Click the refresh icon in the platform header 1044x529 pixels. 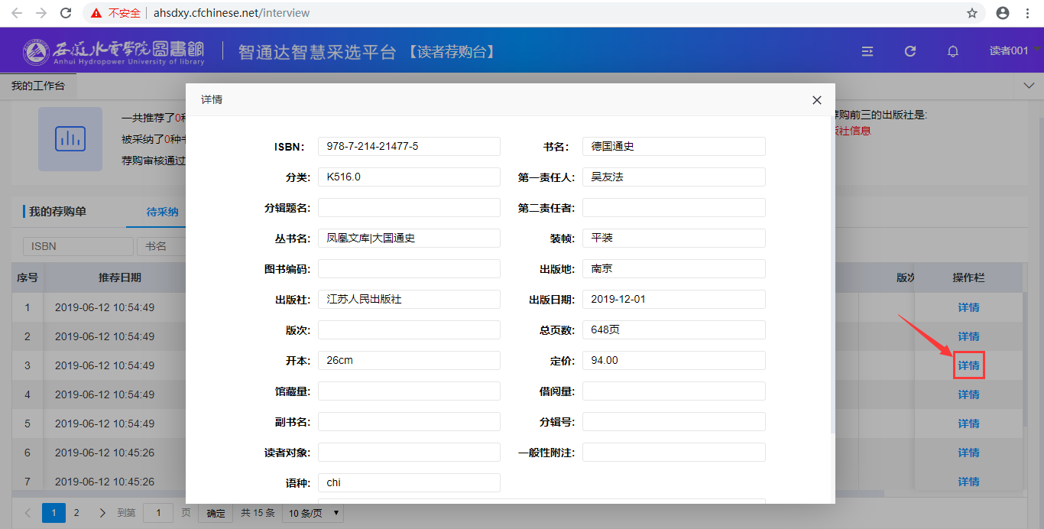click(x=909, y=51)
